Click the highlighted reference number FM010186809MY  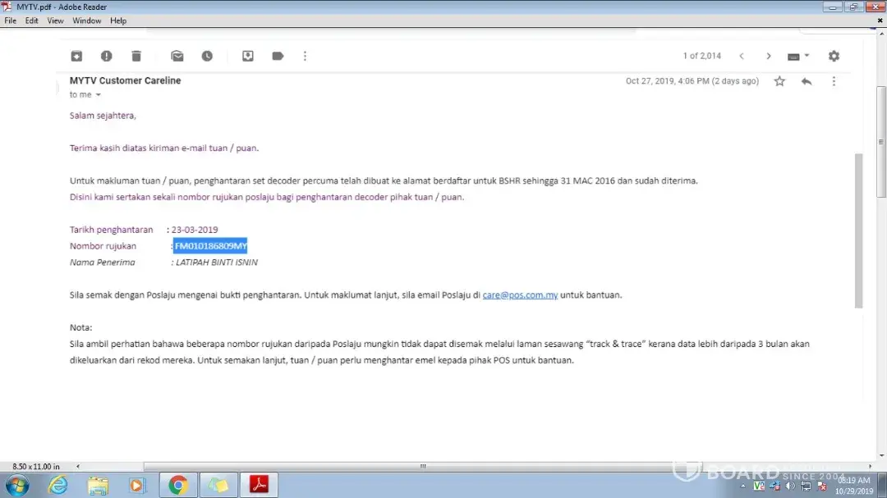click(210, 246)
